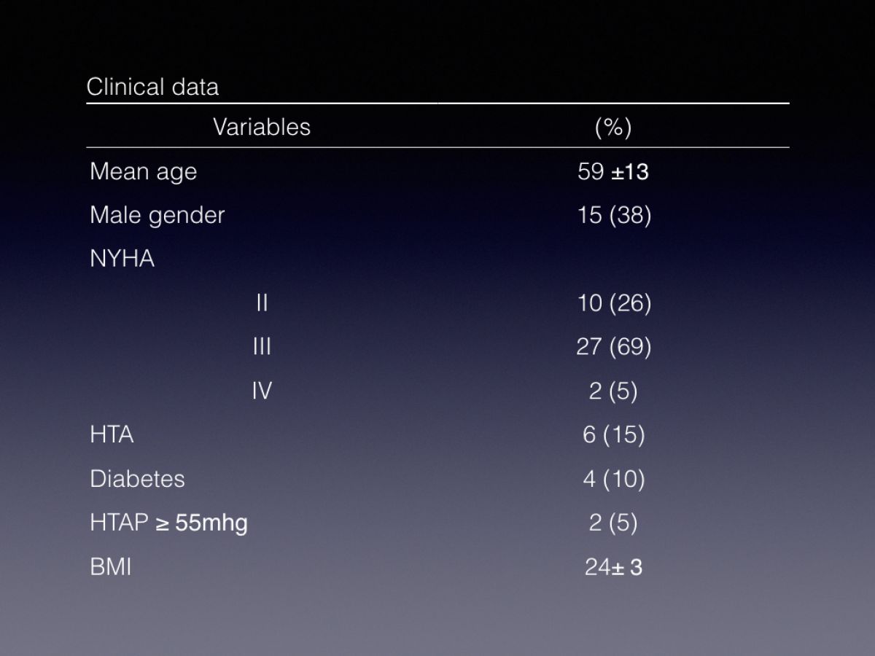The width and height of the screenshot is (875, 656).
Task: Select the '24± 3' BMI value
Action: (613, 567)
